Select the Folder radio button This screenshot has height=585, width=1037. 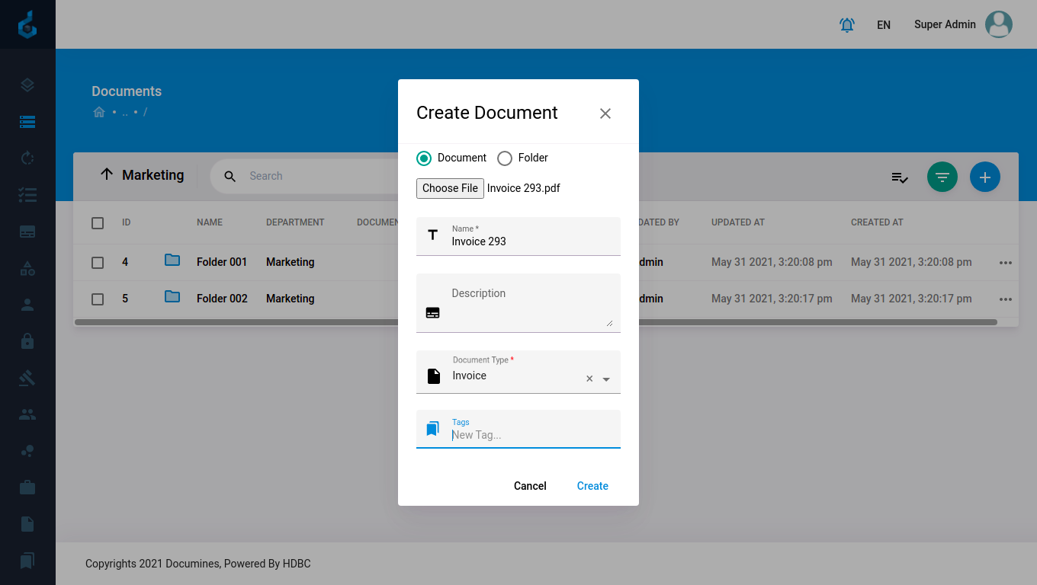click(505, 158)
